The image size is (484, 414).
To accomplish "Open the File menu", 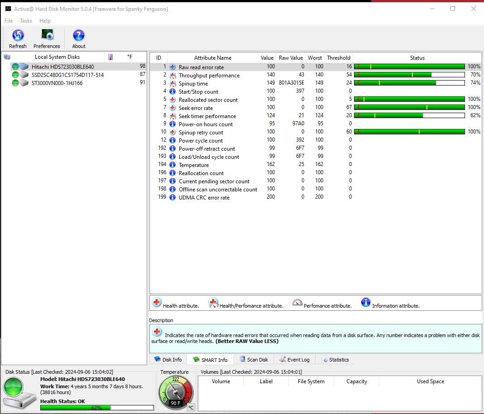I will (9, 21).
